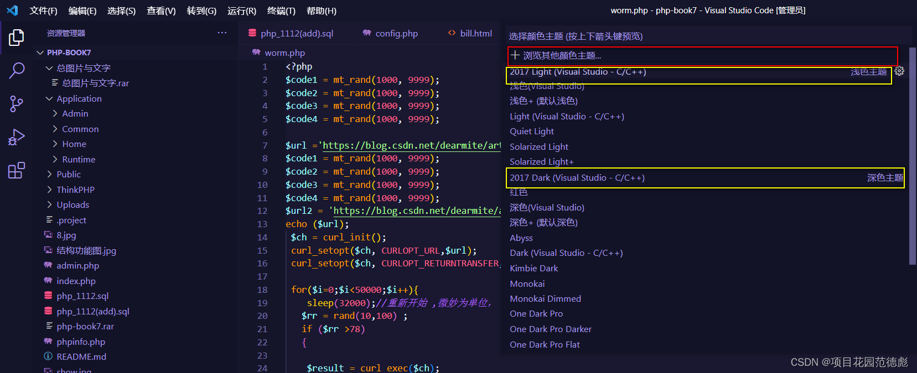
Task: Collapse the PHP-BOOK7 root folder
Action: click(x=40, y=52)
